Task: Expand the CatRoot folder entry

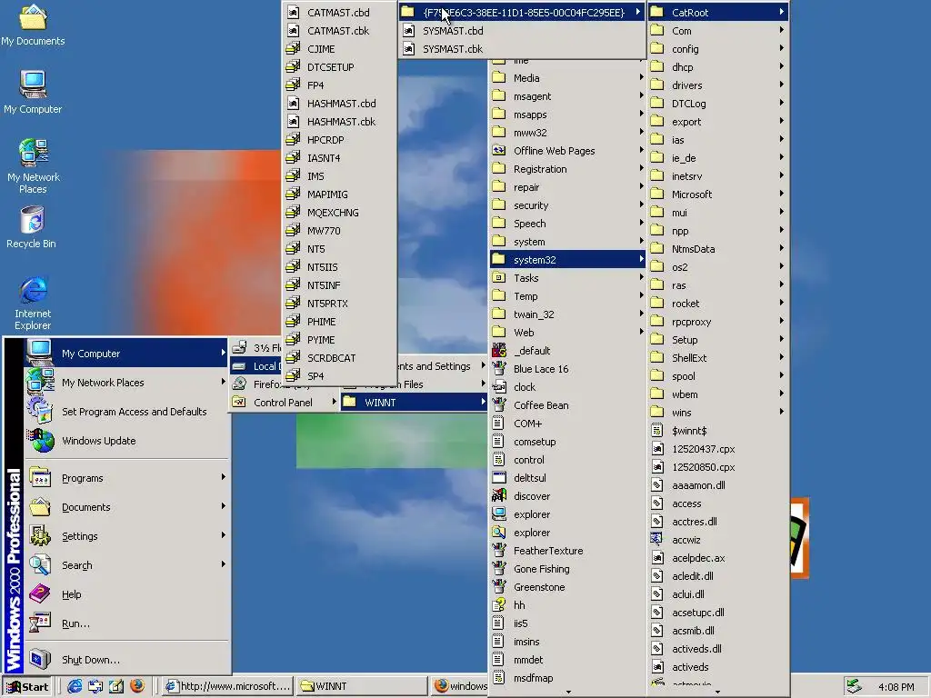Action: pyautogui.click(x=718, y=13)
